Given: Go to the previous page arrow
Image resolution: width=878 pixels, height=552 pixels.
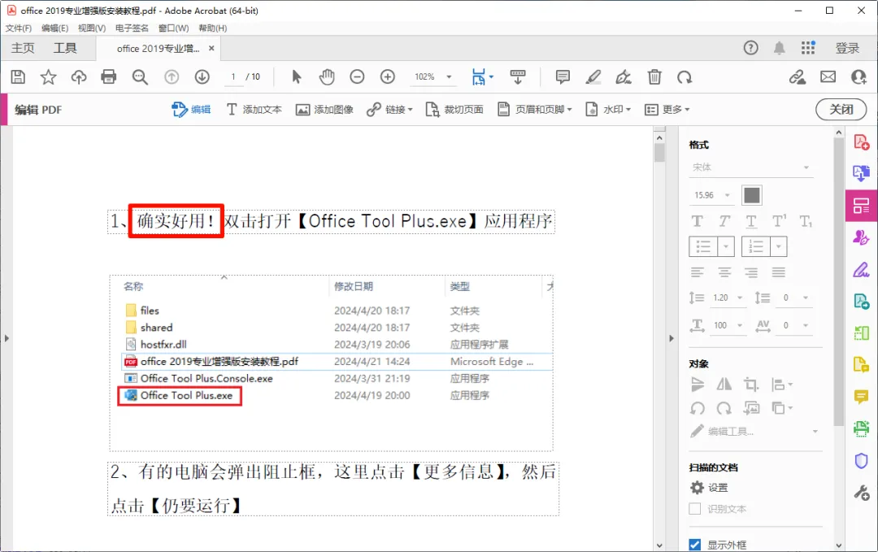Looking at the screenshot, I should click(x=172, y=76).
